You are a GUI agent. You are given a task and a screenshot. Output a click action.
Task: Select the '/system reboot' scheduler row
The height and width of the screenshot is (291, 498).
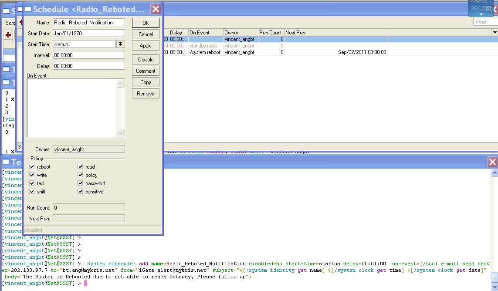click(x=275, y=52)
